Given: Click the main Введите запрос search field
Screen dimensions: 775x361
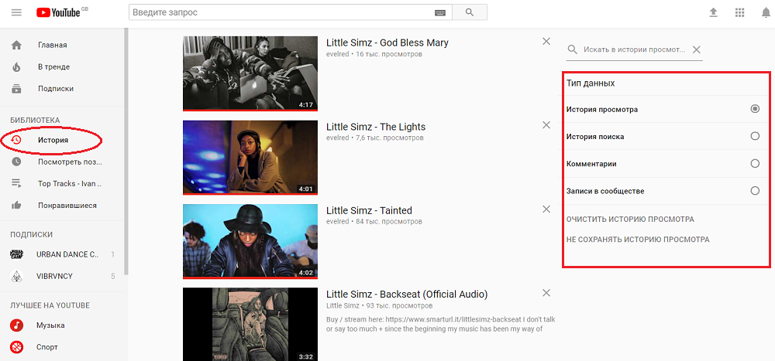Looking at the screenshot, I should coord(281,13).
